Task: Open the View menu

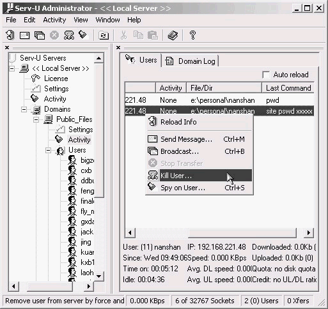Action: [x=81, y=20]
